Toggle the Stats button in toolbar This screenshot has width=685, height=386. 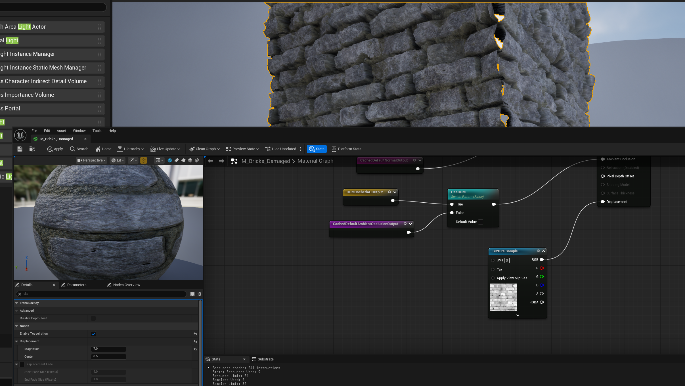point(317,149)
